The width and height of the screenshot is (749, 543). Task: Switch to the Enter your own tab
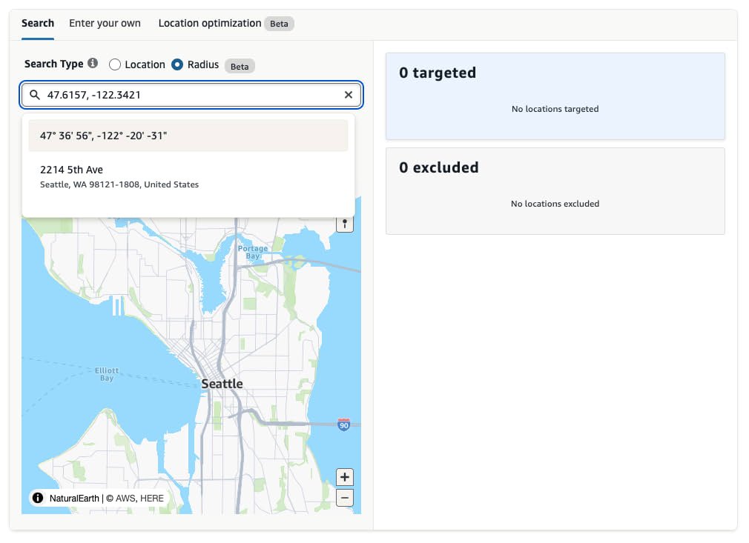(x=105, y=23)
